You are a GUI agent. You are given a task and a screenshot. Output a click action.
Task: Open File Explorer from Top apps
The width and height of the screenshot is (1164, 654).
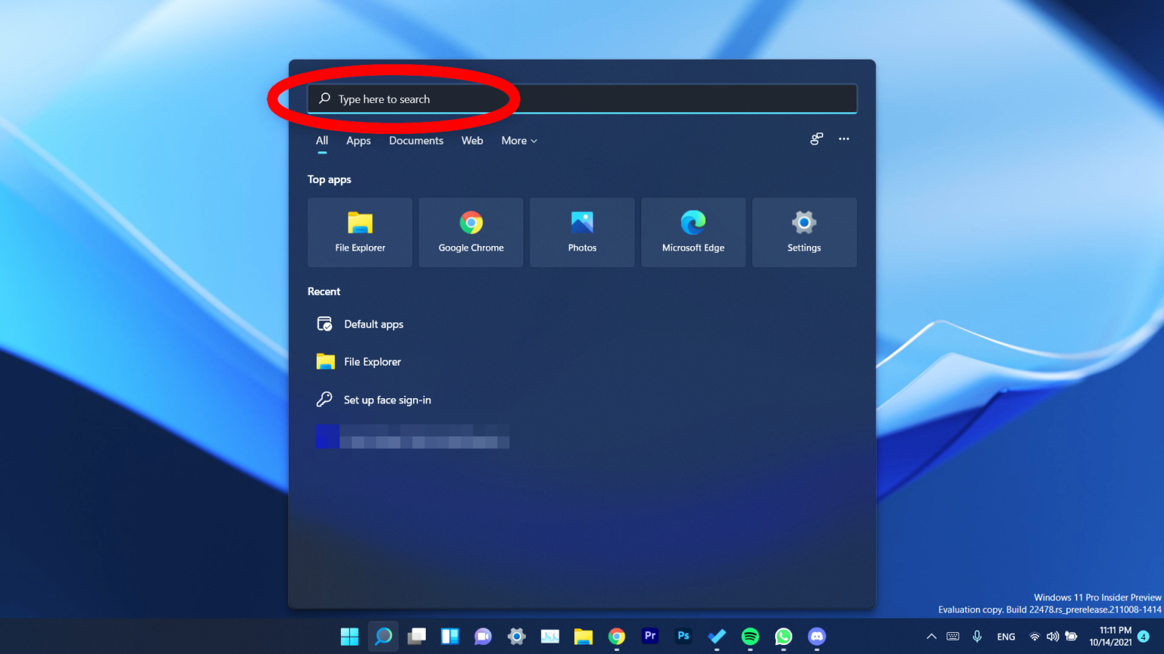coord(360,232)
